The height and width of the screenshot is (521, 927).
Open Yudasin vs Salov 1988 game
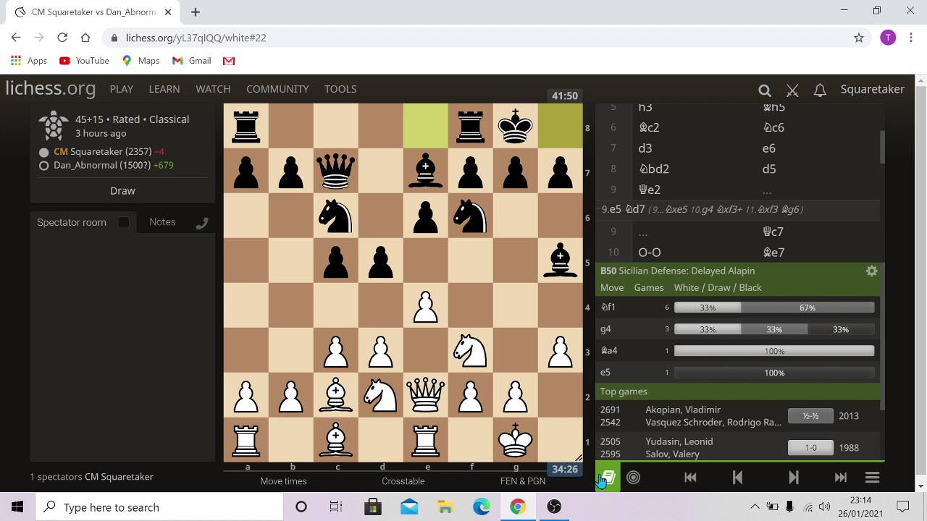pos(737,448)
